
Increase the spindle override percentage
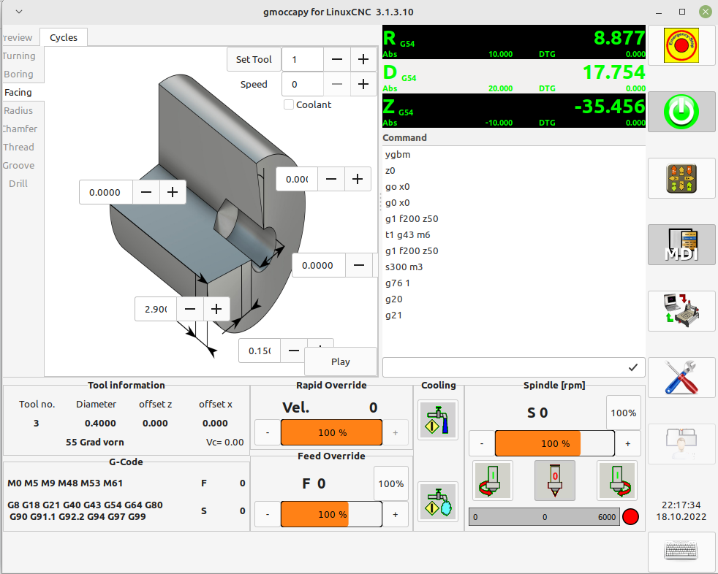click(x=628, y=444)
